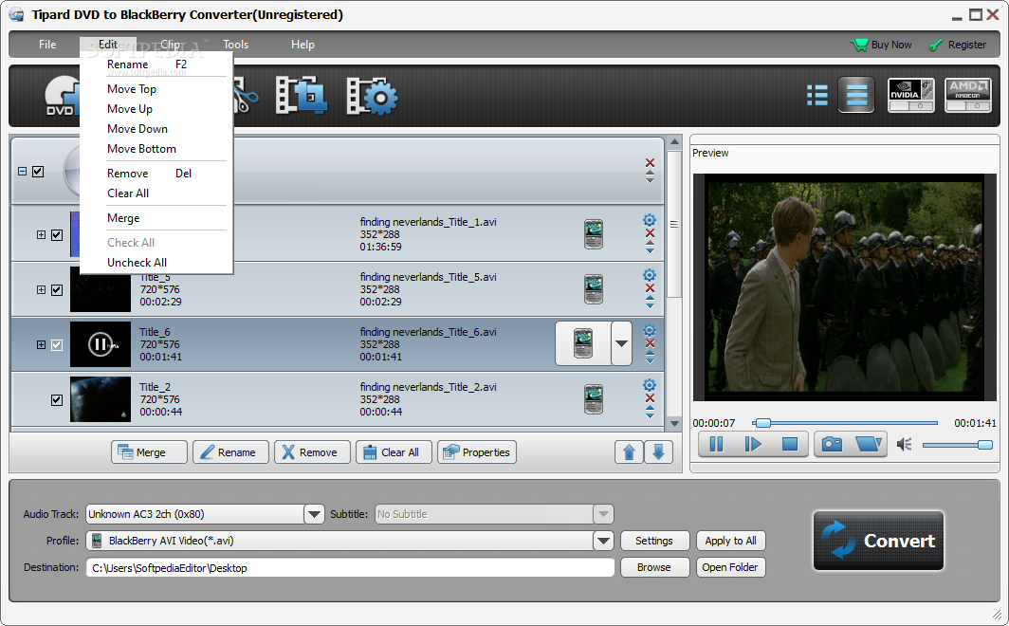The height and width of the screenshot is (626, 1009).
Task: Take a snapshot with camera icon
Action: [832, 444]
